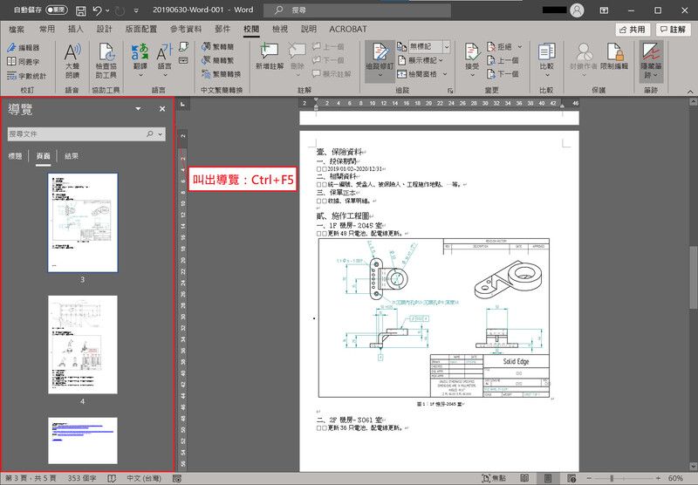This screenshot has width=698, height=485.
Task: Select page 4 thumbnail
Action: (x=83, y=345)
